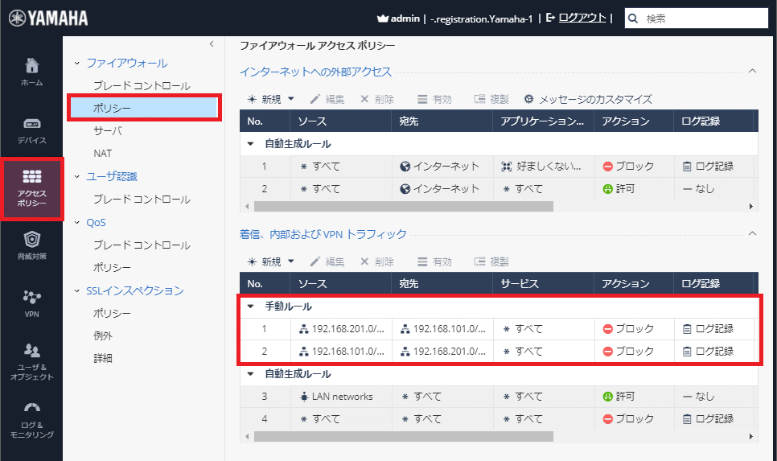Collapse the outgoing internet access section chevron
777x461 pixels.
point(752,72)
